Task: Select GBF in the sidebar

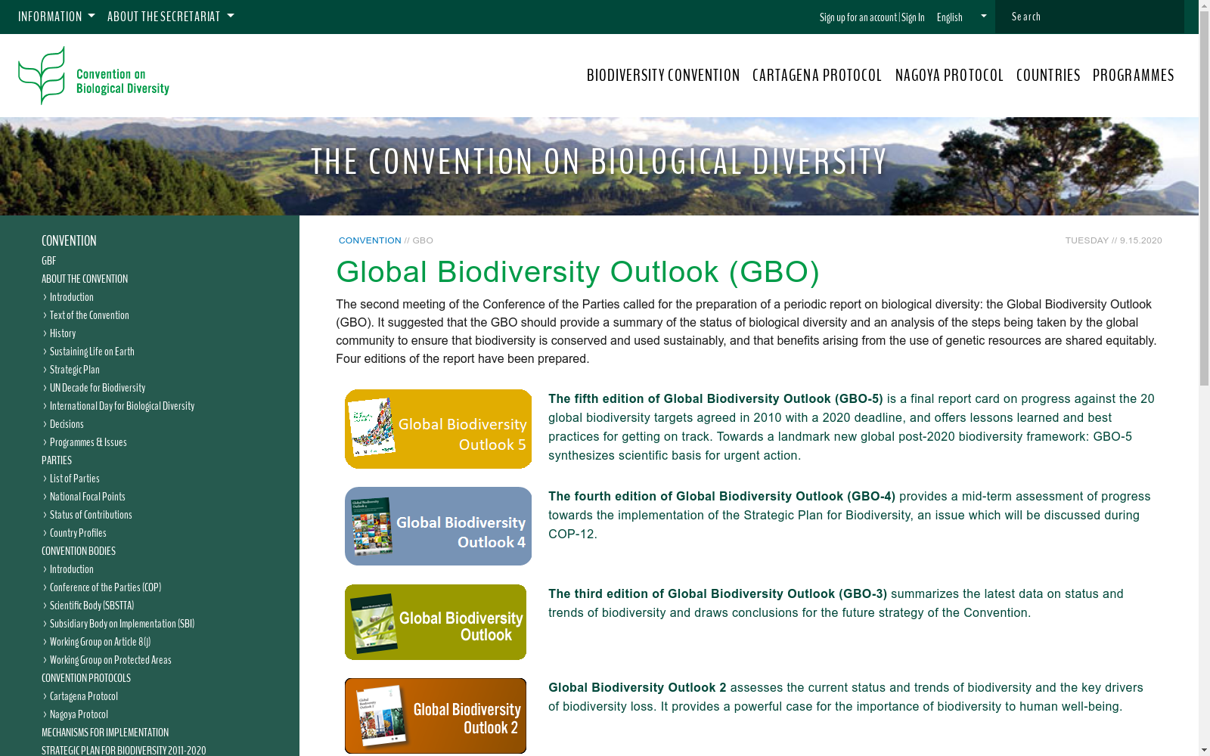Action: tap(48, 261)
